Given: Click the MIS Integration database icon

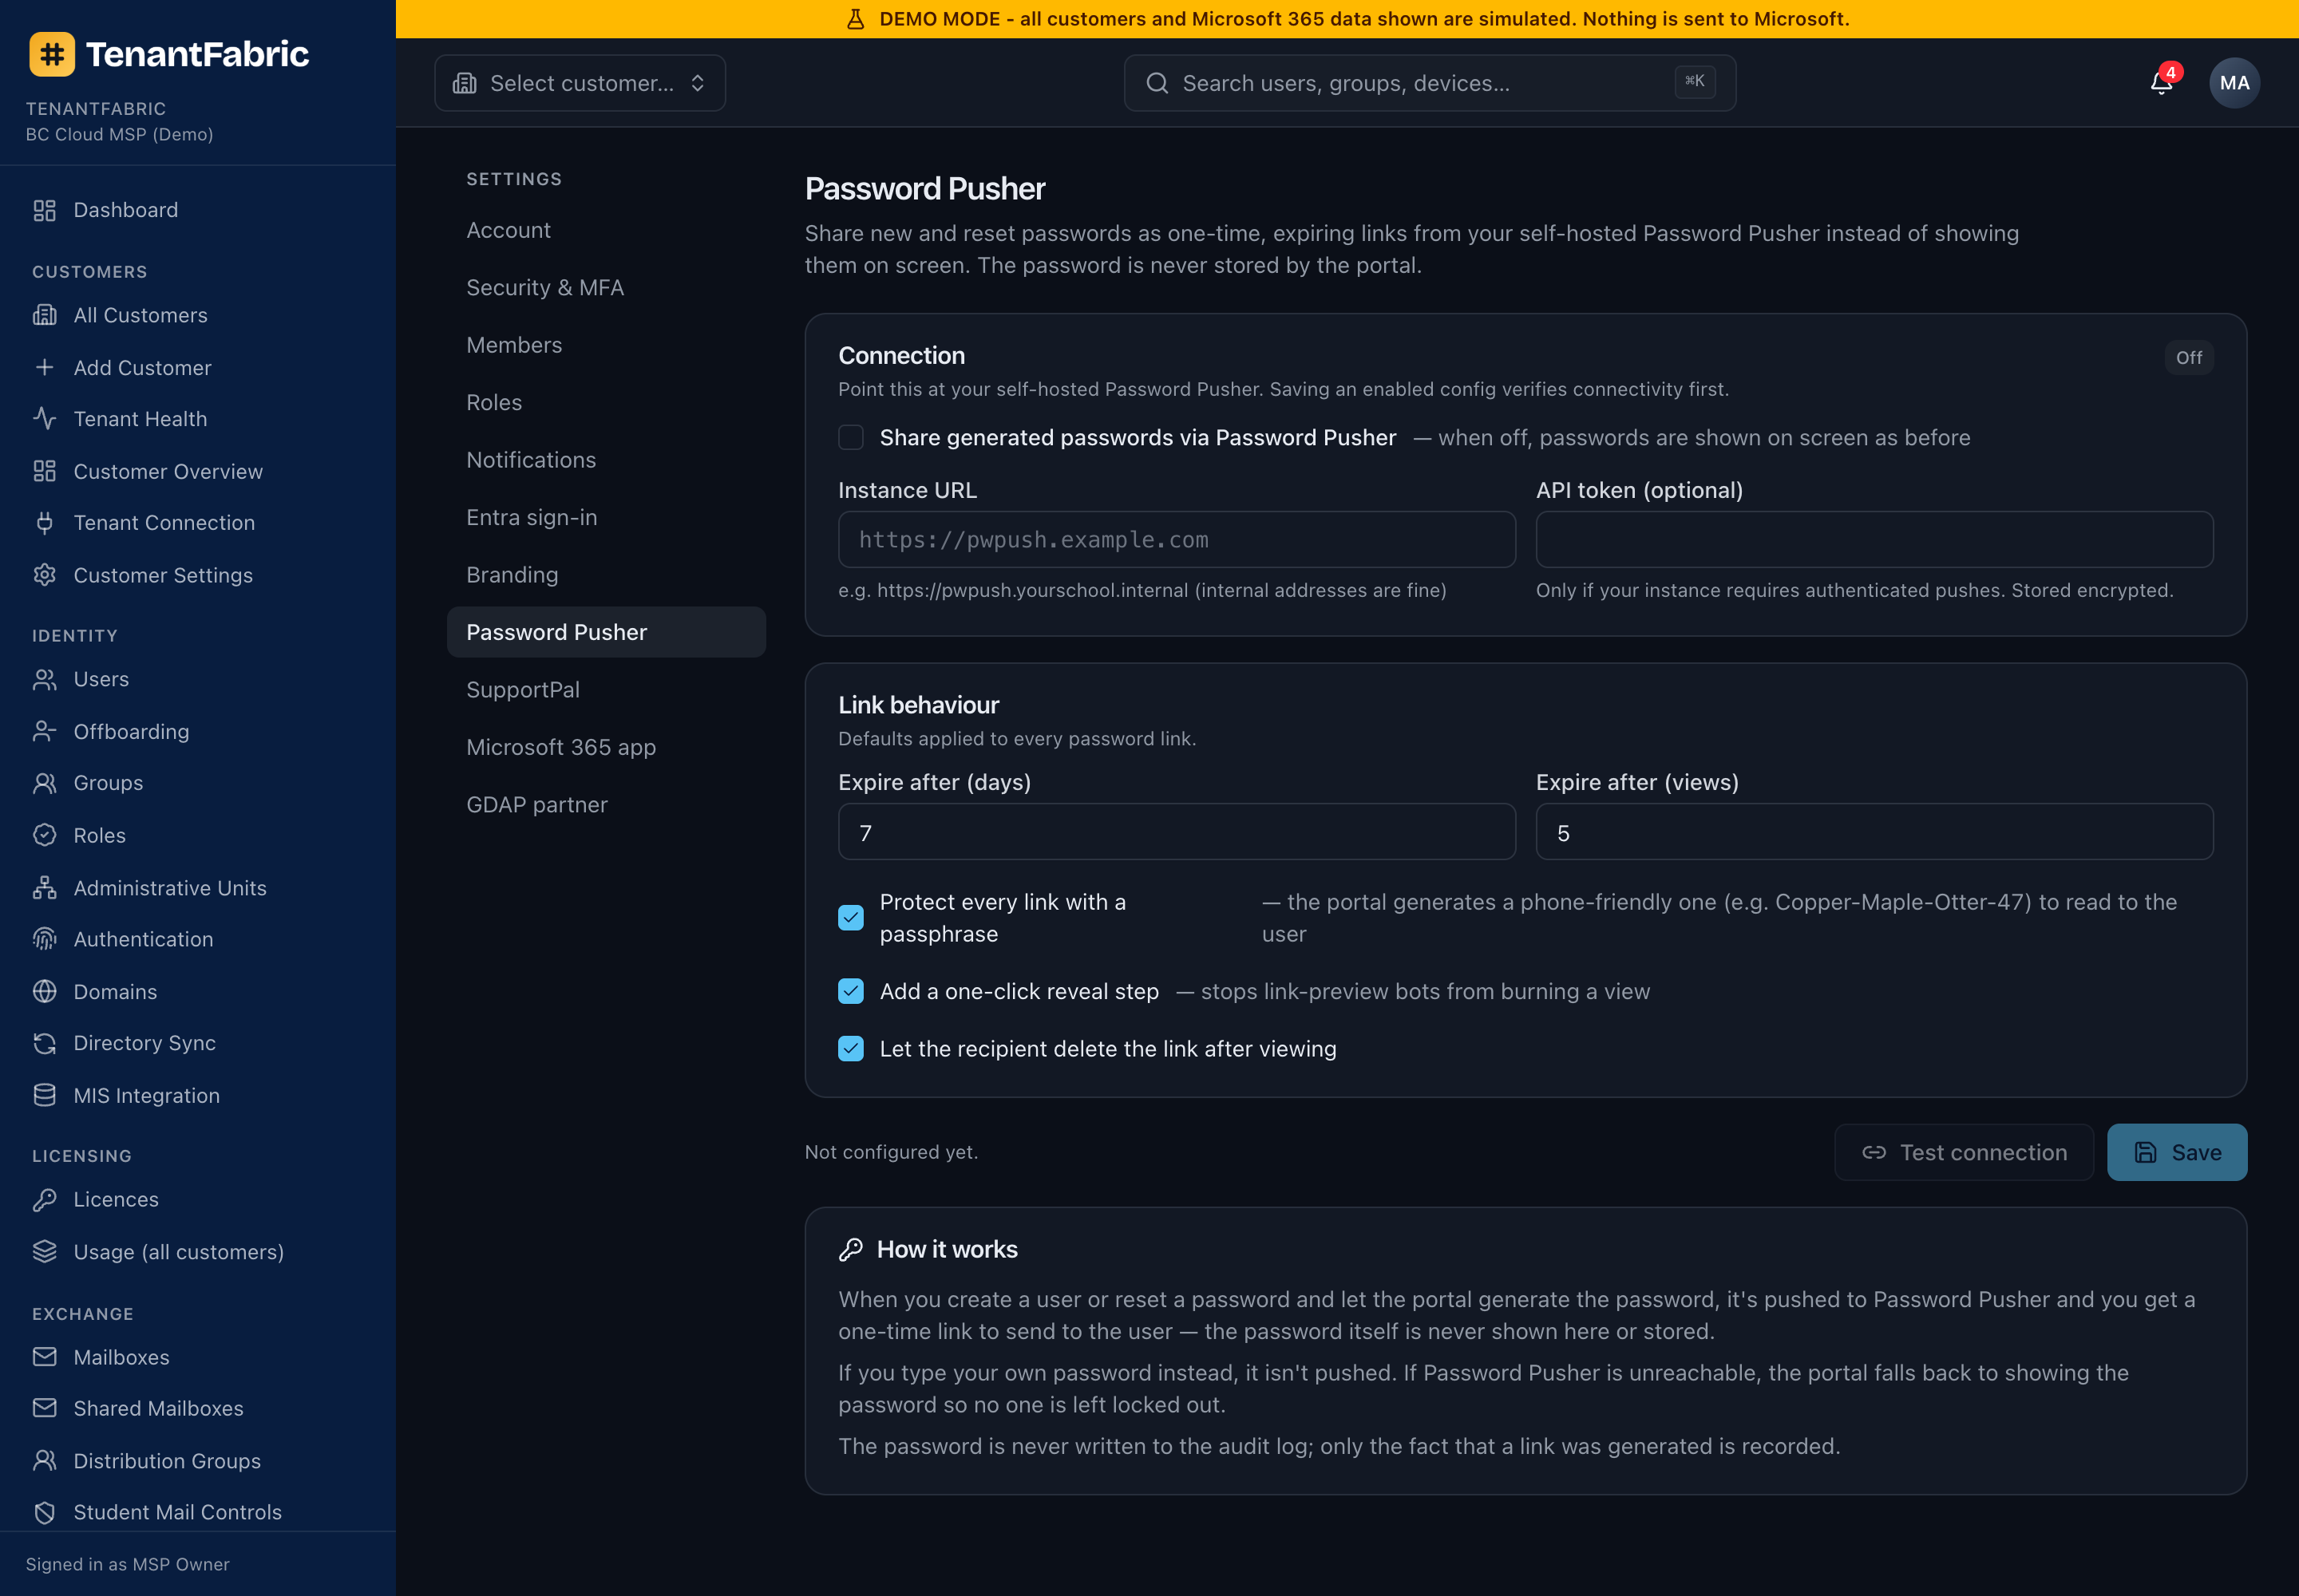Looking at the screenshot, I should click(44, 1095).
